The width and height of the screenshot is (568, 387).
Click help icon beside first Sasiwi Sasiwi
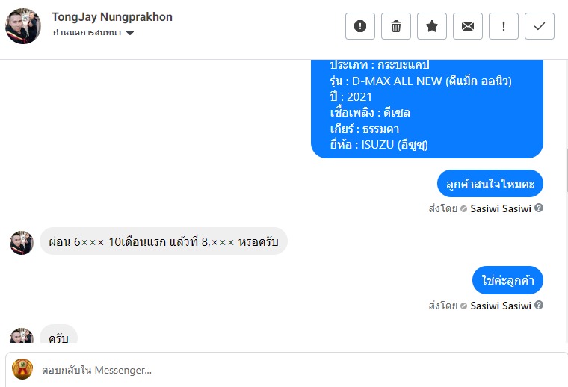pos(539,208)
